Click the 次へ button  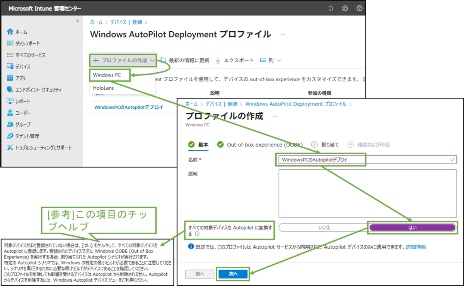[x=233, y=274]
